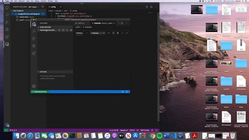This screenshot has height=140, width=249.
Task: Open the SSH Targets dropdown in Remote Explorer
Action: click(x=33, y=7)
